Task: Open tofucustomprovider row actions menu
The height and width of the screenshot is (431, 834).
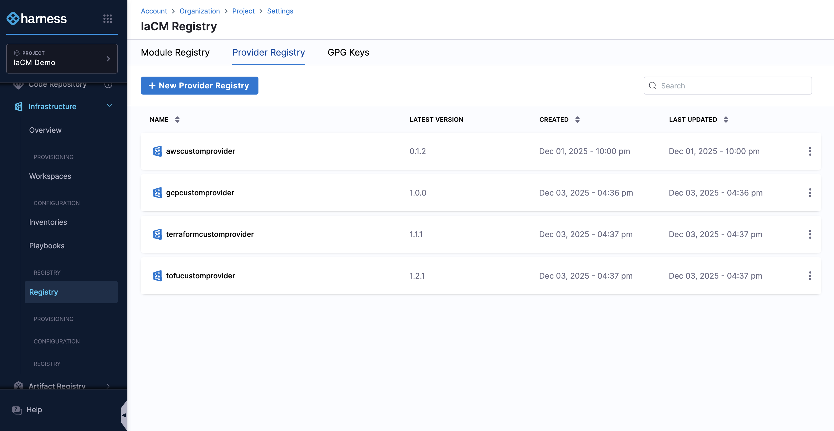Action: click(810, 276)
